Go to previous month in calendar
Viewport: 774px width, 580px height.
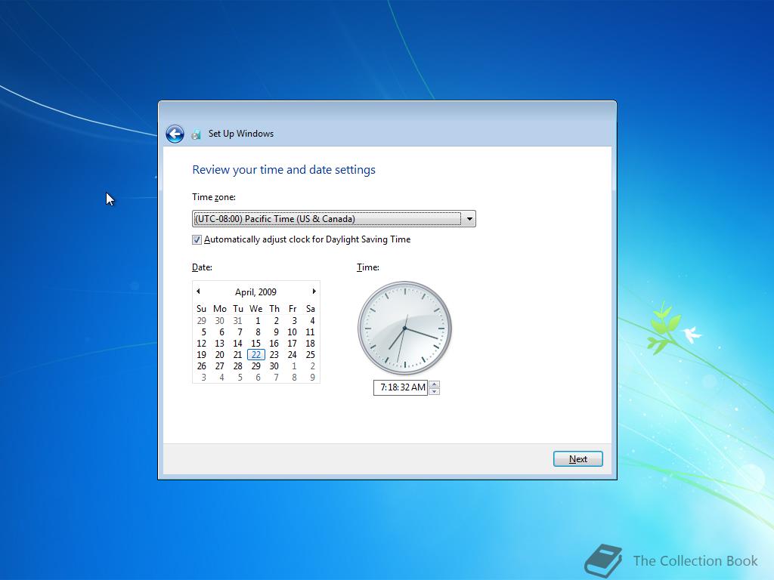199,292
